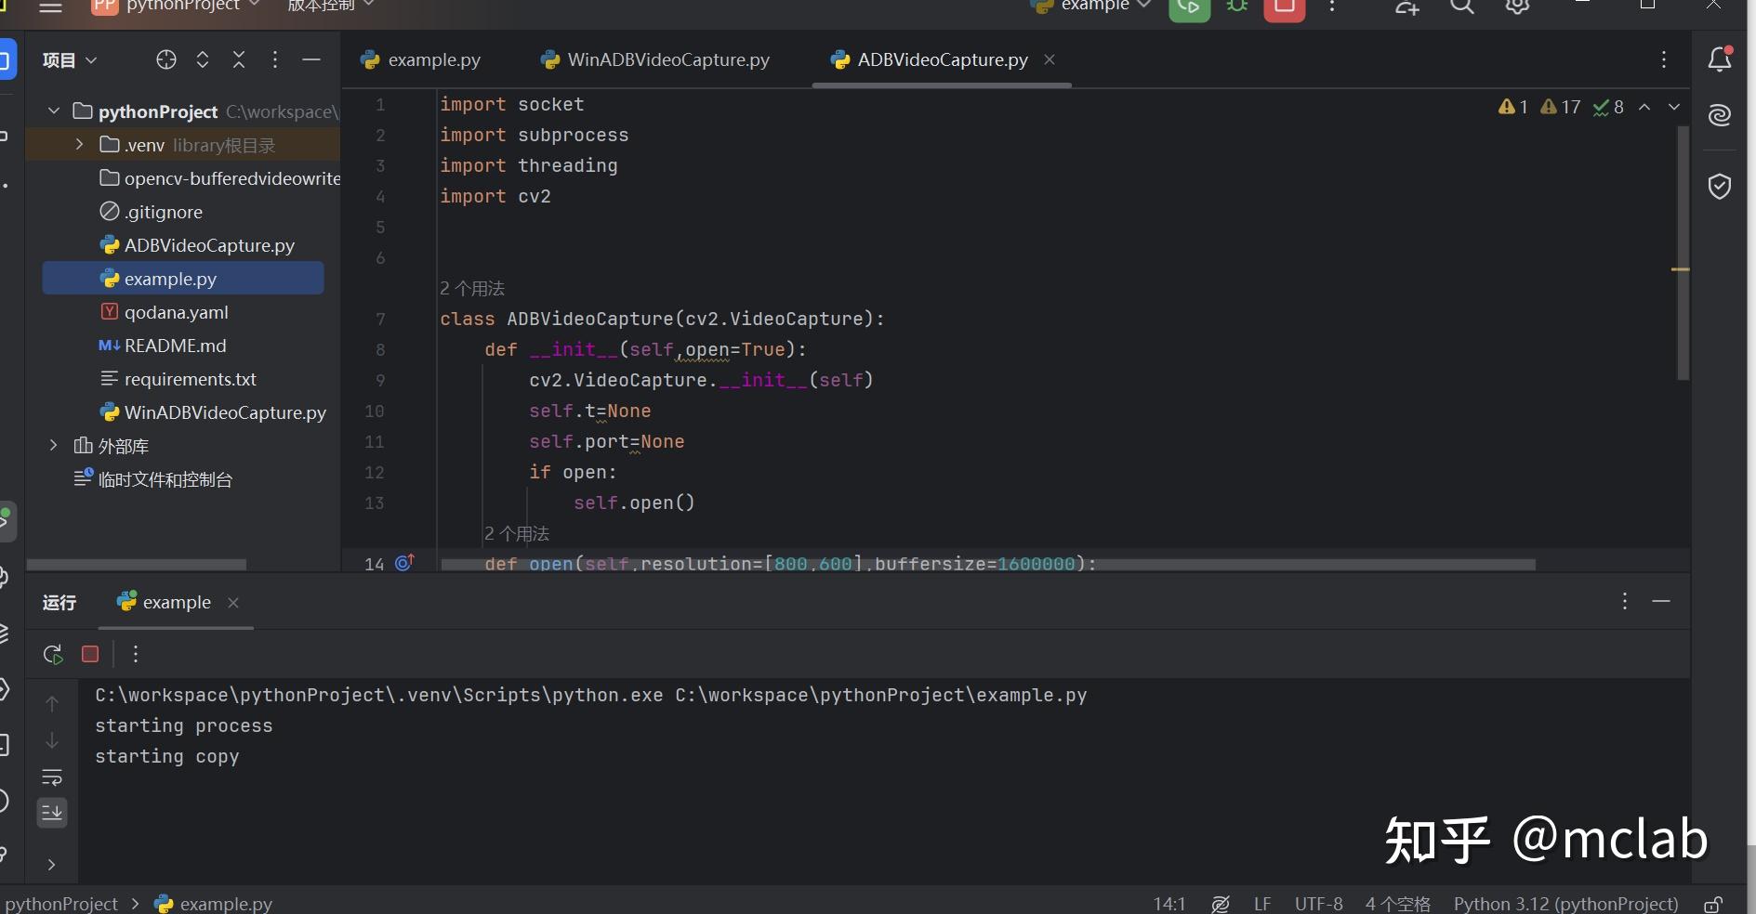This screenshot has height=914, width=1756.
Task: Open the notifications bell
Action: click(x=1719, y=60)
